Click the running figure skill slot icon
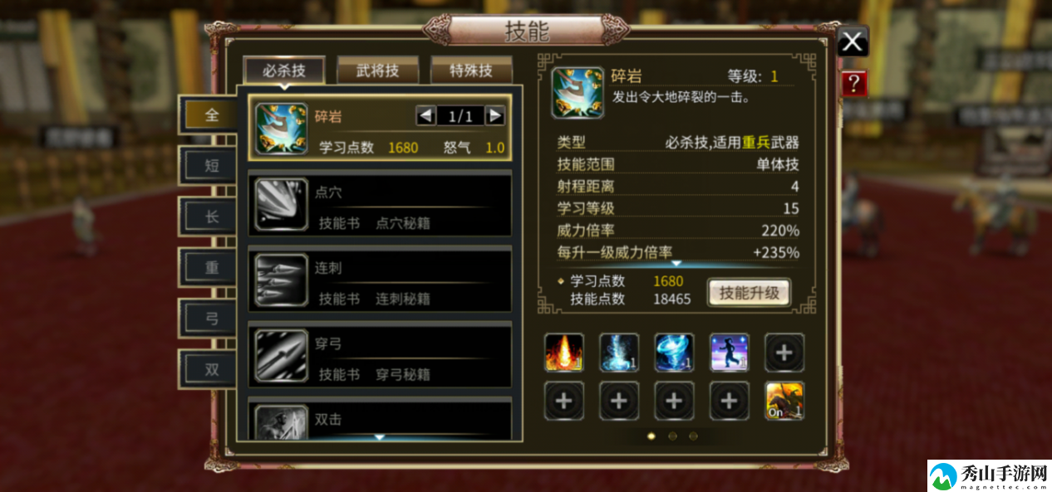This screenshot has width=1052, height=492. pos(730,353)
